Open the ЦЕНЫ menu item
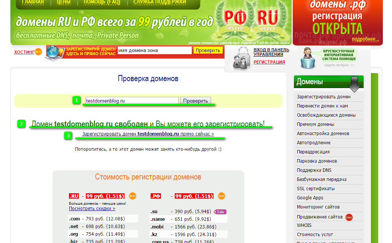The height and width of the screenshot is (243, 392). (64, 2)
